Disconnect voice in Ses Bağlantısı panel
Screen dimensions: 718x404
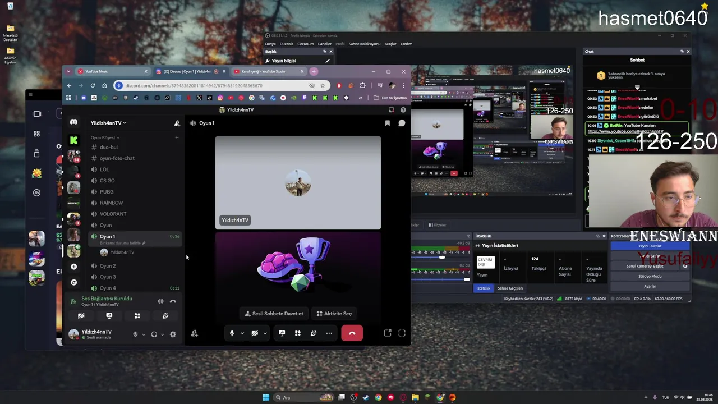pyautogui.click(x=173, y=301)
